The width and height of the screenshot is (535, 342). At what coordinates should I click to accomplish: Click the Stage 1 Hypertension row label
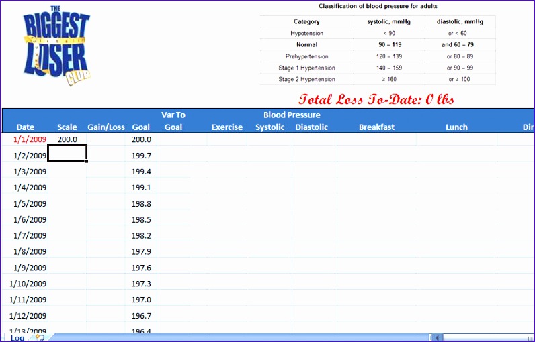click(306, 68)
